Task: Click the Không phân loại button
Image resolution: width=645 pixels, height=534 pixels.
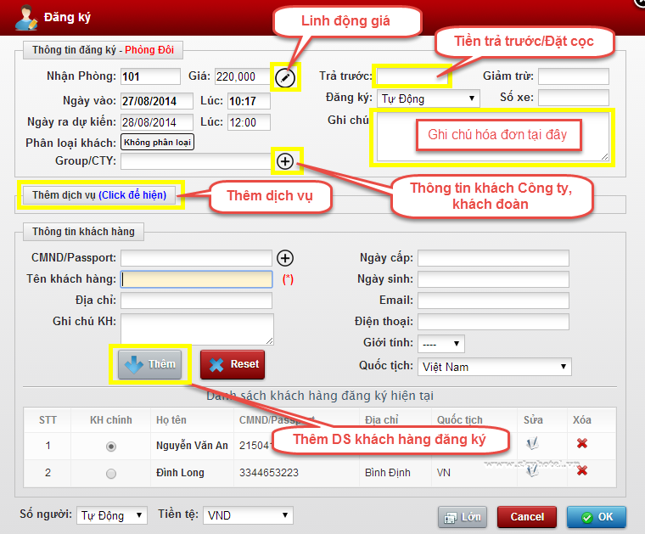Action: 157,142
